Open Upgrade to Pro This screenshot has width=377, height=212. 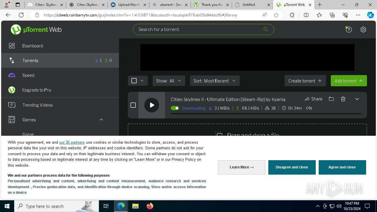[60, 90]
